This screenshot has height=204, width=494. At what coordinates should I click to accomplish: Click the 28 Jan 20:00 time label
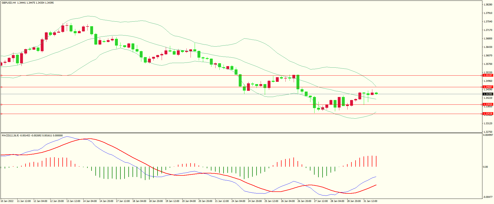354,201
